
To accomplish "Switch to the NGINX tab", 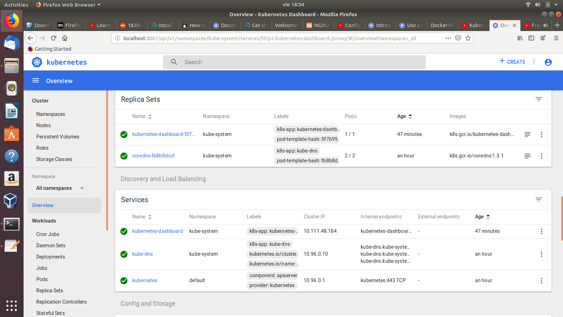I will click(x=318, y=25).
